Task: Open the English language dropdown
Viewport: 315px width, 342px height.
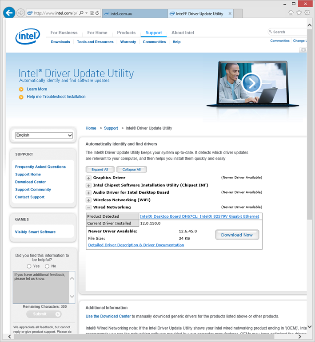Action: coord(44,135)
